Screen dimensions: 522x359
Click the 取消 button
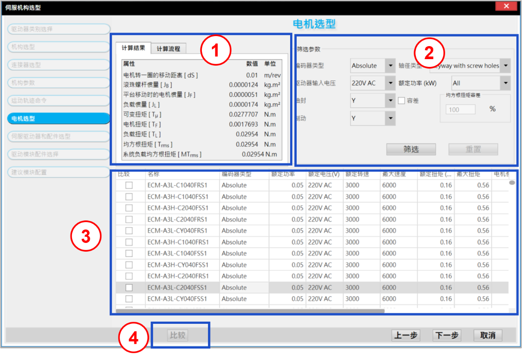(488, 335)
